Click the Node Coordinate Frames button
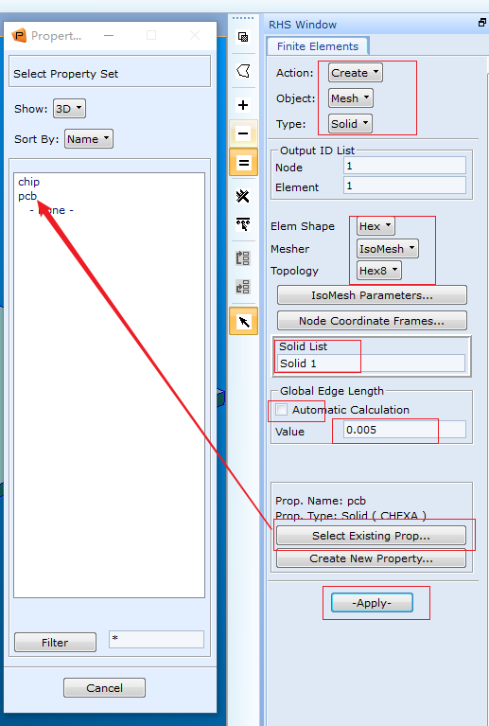This screenshot has height=726, width=489. pyautogui.click(x=372, y=321)
